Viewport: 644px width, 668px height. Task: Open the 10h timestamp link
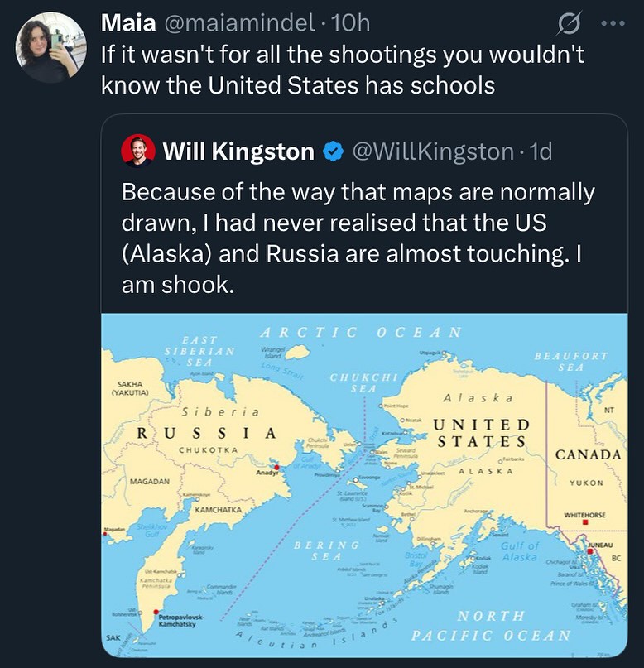point(349,24)
